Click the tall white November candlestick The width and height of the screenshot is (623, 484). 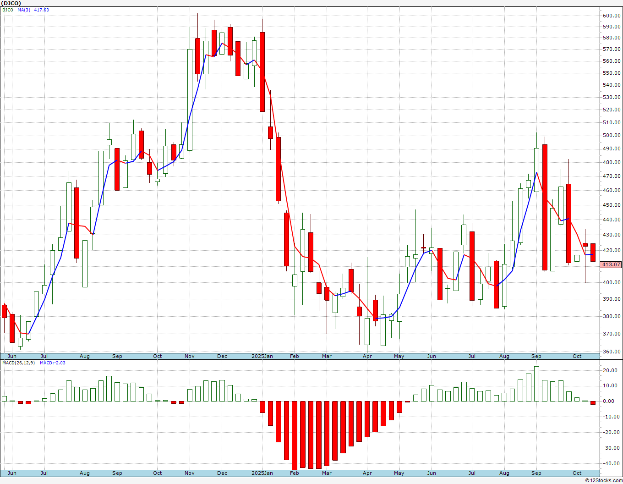[x=190, y=100]
